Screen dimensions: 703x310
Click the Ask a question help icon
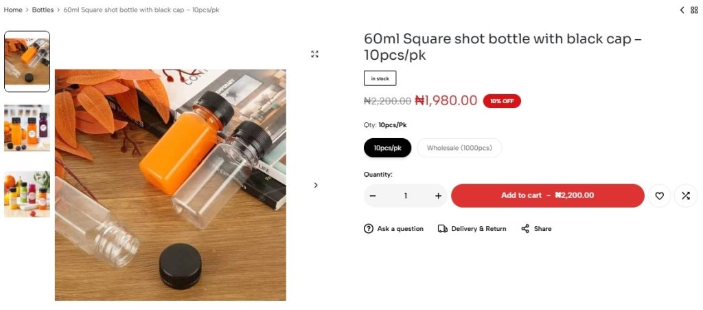369,229
